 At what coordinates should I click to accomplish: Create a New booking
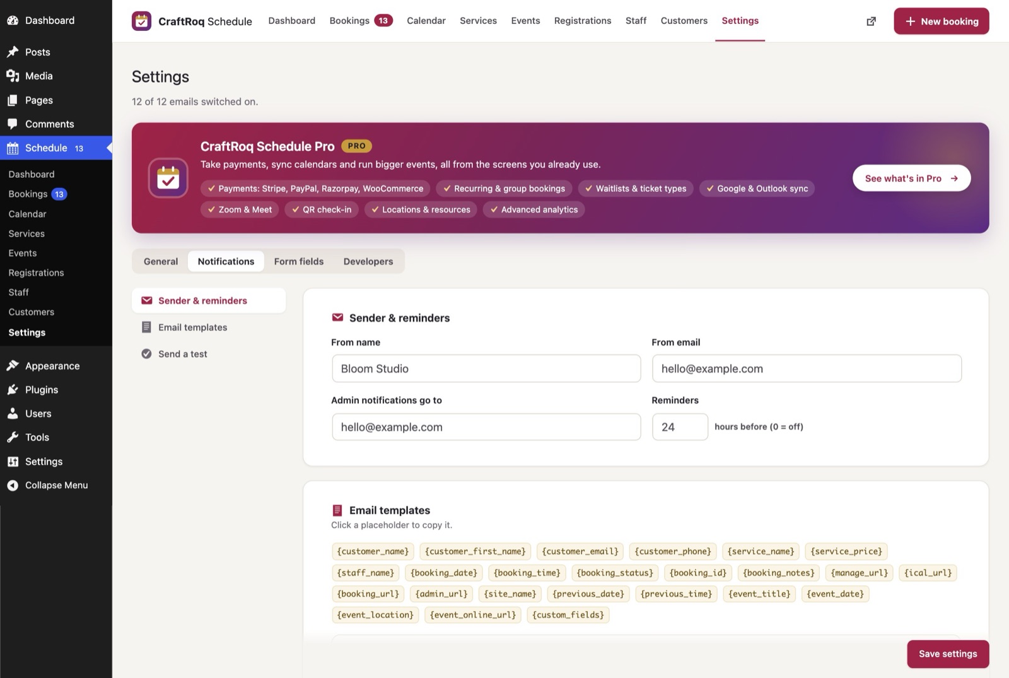tap(941, 21)
